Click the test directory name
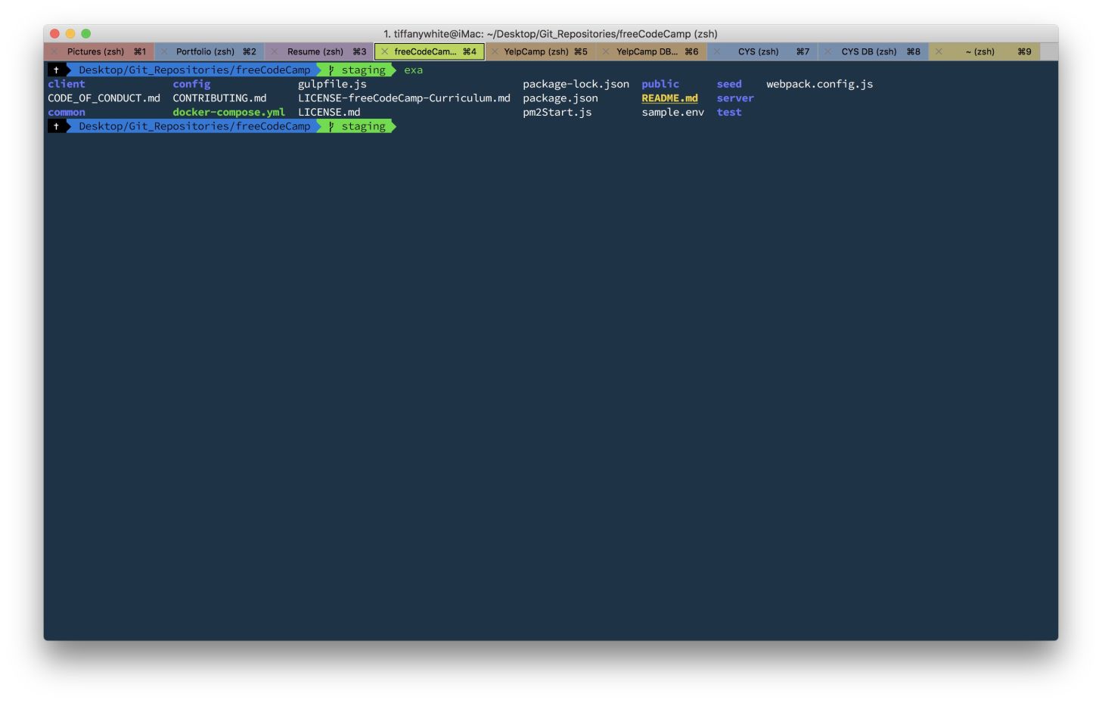 coord(729,112)
